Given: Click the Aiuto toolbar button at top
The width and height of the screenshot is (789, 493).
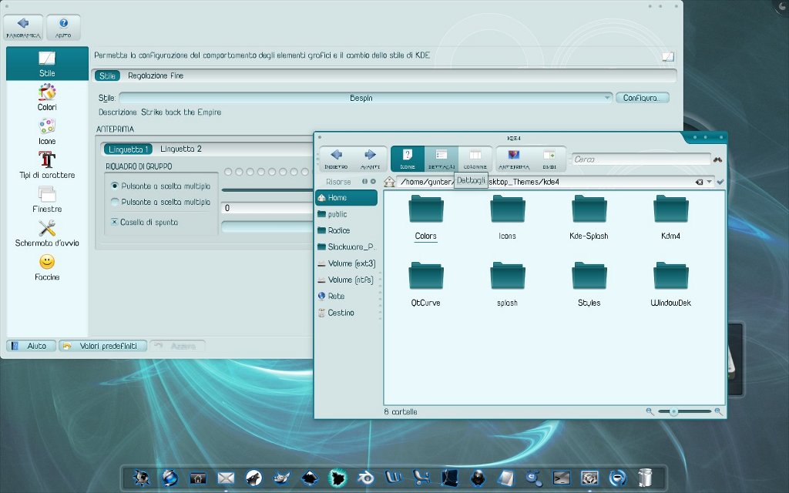Looking at the screenshot, I should (x=63, y=28).
